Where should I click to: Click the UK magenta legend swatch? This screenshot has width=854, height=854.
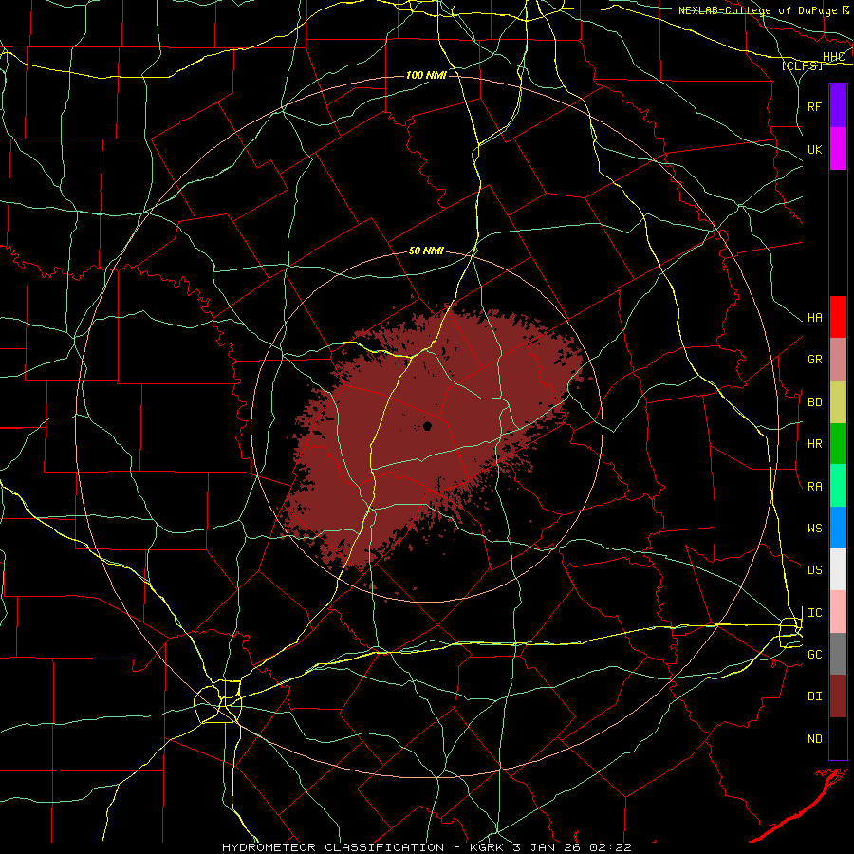pyautogui.click(x=838, y=149)
